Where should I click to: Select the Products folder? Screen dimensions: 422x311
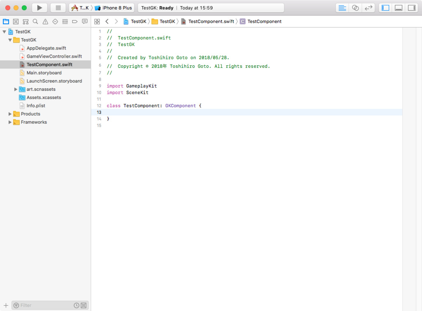pos(45,114)
